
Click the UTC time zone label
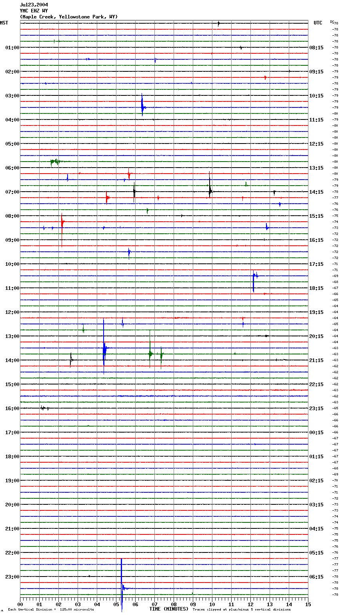(318, 23)
